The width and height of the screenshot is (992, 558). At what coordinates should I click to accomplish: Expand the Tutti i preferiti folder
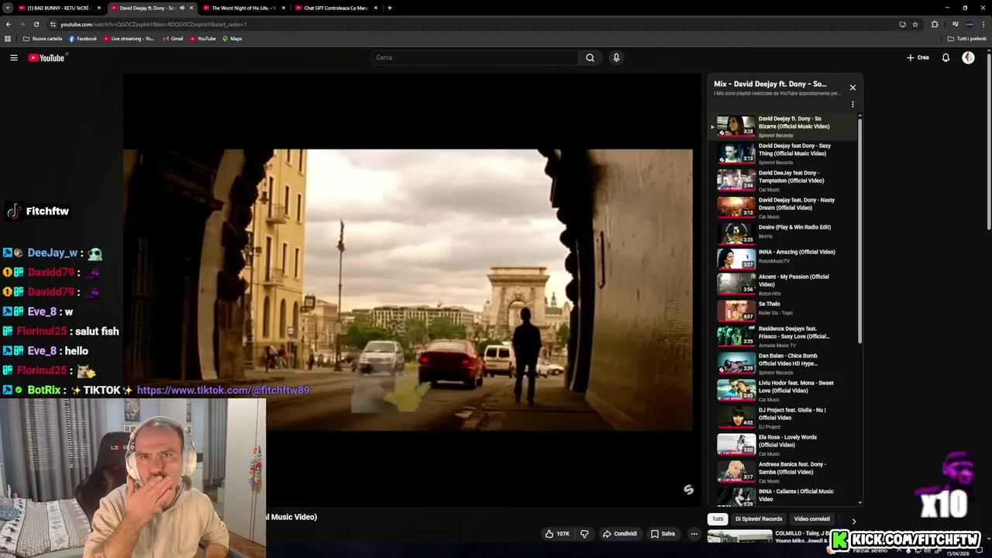[x=967, y=39]
